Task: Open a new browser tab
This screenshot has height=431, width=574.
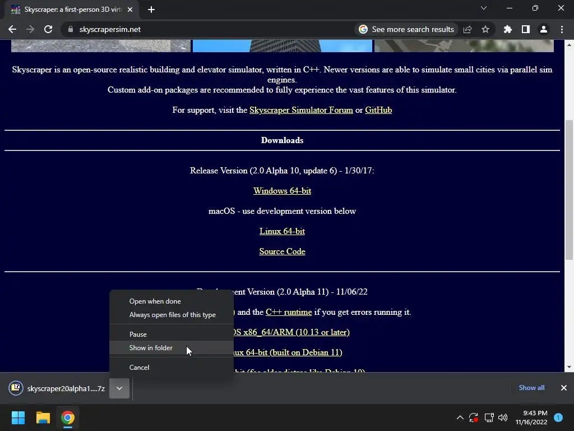Action: (x=151, y=10)
